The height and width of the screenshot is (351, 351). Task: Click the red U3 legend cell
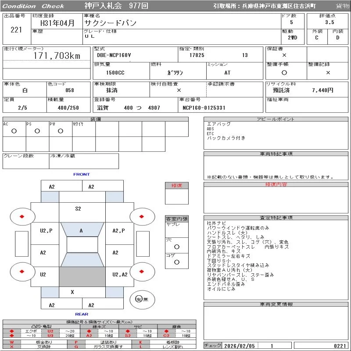[50, 336]
